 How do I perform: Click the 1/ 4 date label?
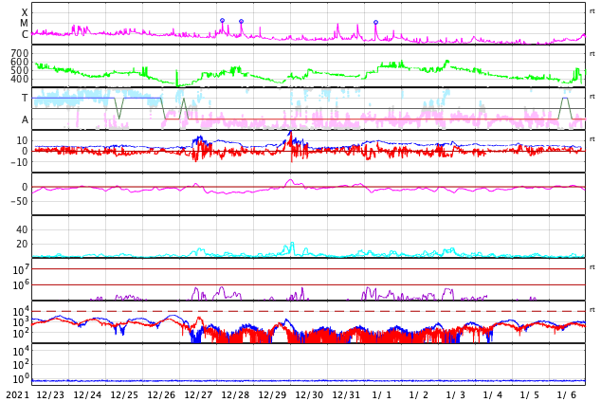tap(493, 395)
